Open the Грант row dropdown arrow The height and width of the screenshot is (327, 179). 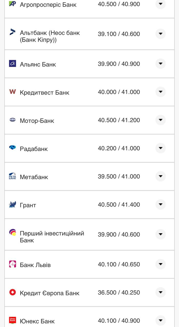[x=160, y=204]
